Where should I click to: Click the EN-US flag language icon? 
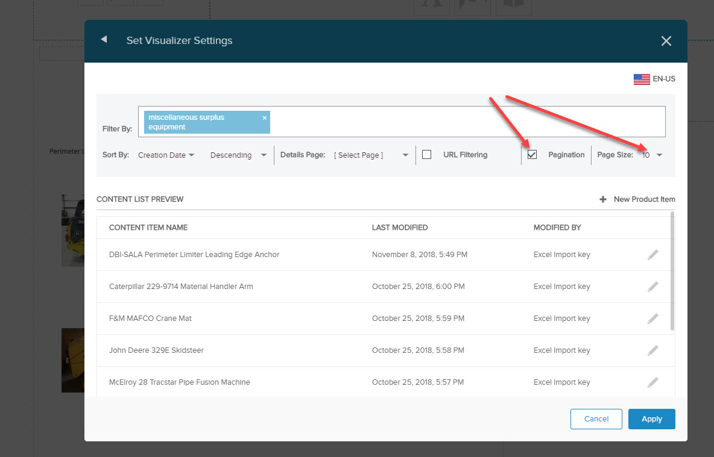pos(641,79)
